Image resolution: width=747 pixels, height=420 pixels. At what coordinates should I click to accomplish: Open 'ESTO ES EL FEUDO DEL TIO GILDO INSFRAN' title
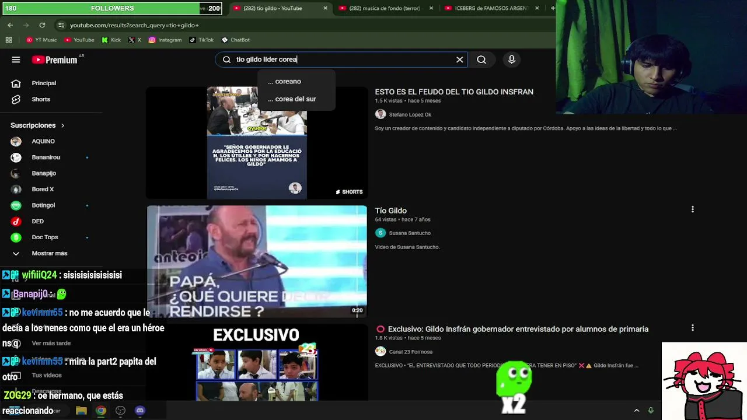[454, 92]
